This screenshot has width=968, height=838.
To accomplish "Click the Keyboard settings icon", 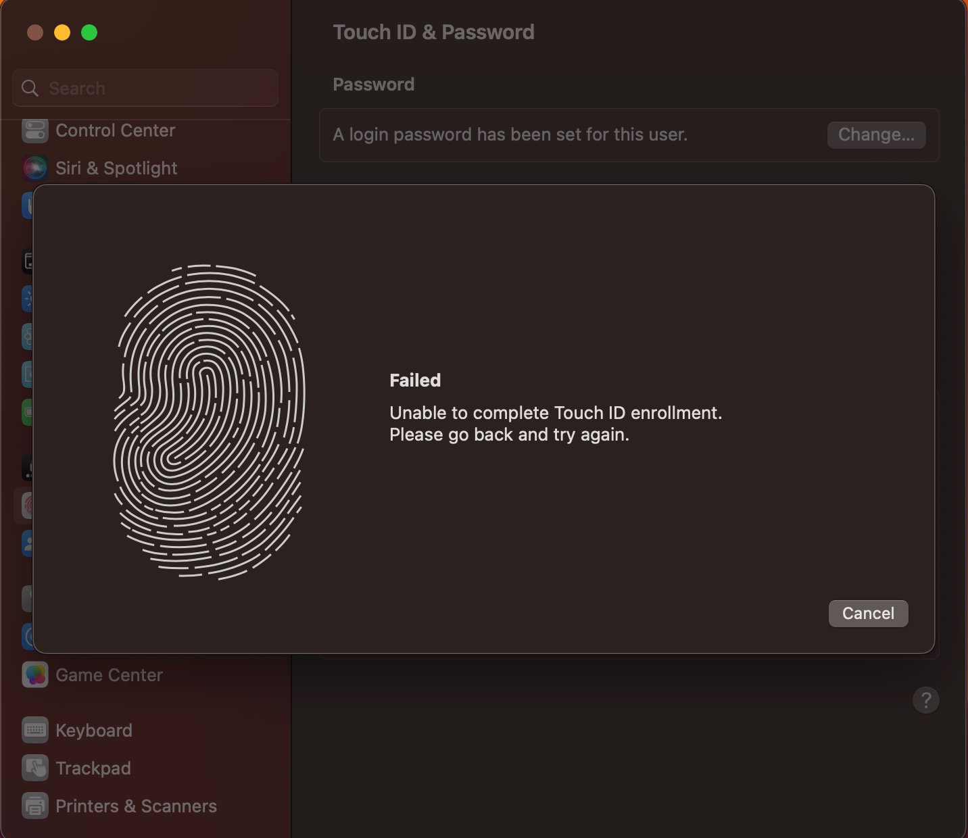I will tap(34, 730).
